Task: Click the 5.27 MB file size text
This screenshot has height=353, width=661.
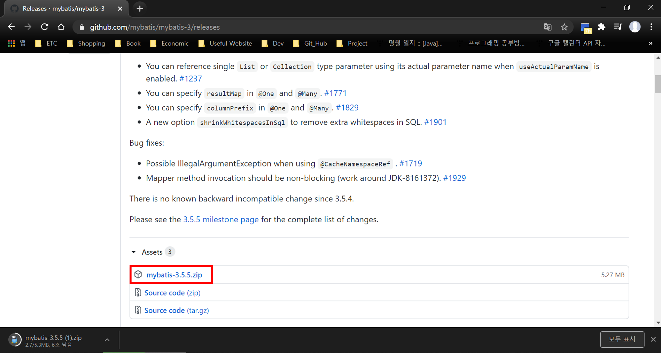Action: pos(613,275)
